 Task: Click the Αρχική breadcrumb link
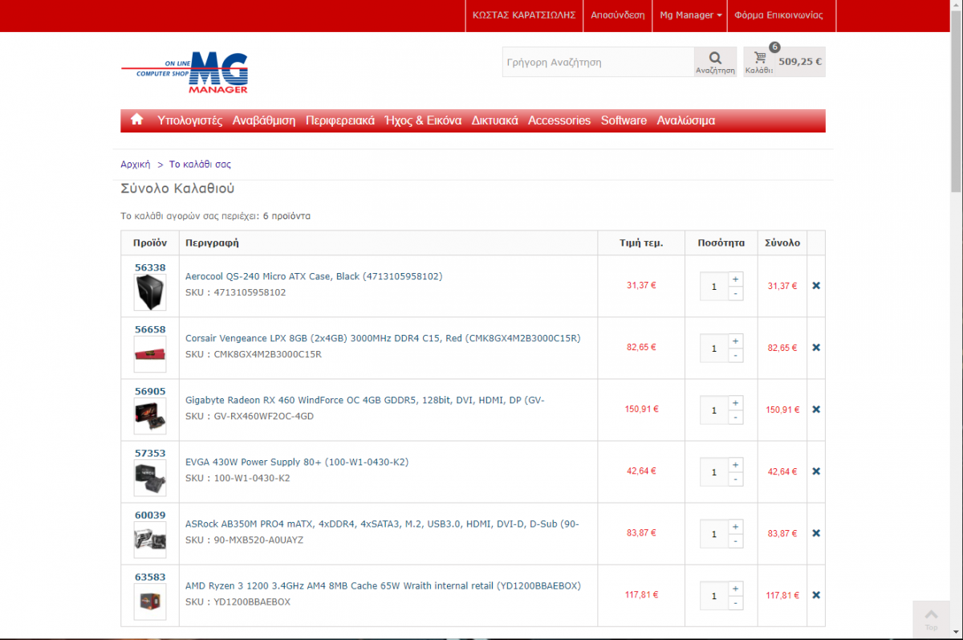click(x=136, y=164)
